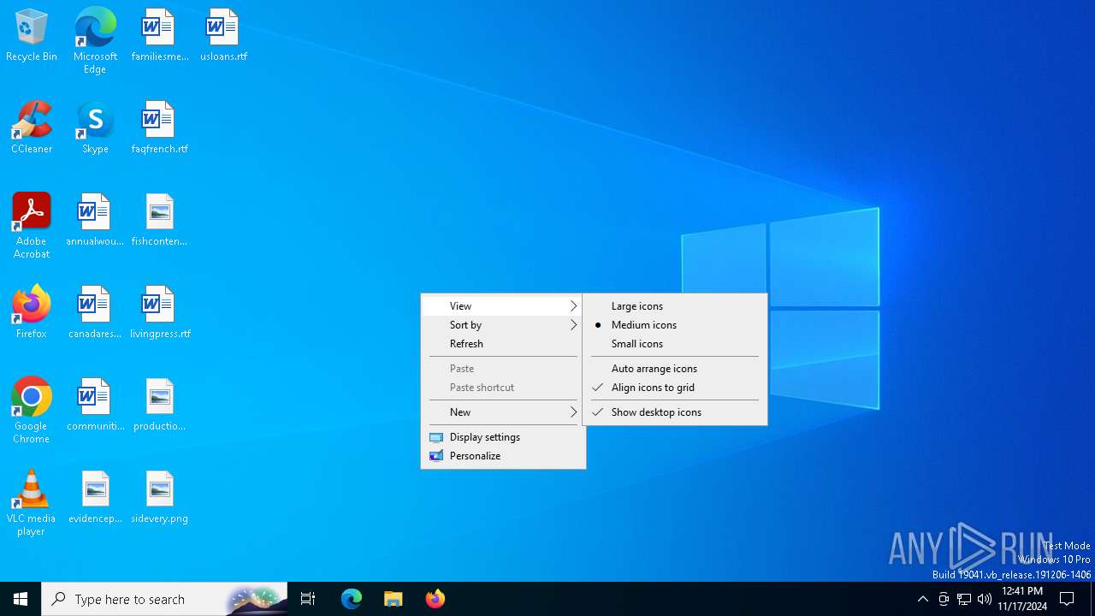The image size is (1095, 616).
Task: Click Refresh in the context menu
Action: click(503, 344)
